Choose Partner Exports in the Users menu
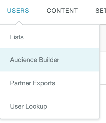The height and width of the screenshot is (123, 106). (50, 83)
